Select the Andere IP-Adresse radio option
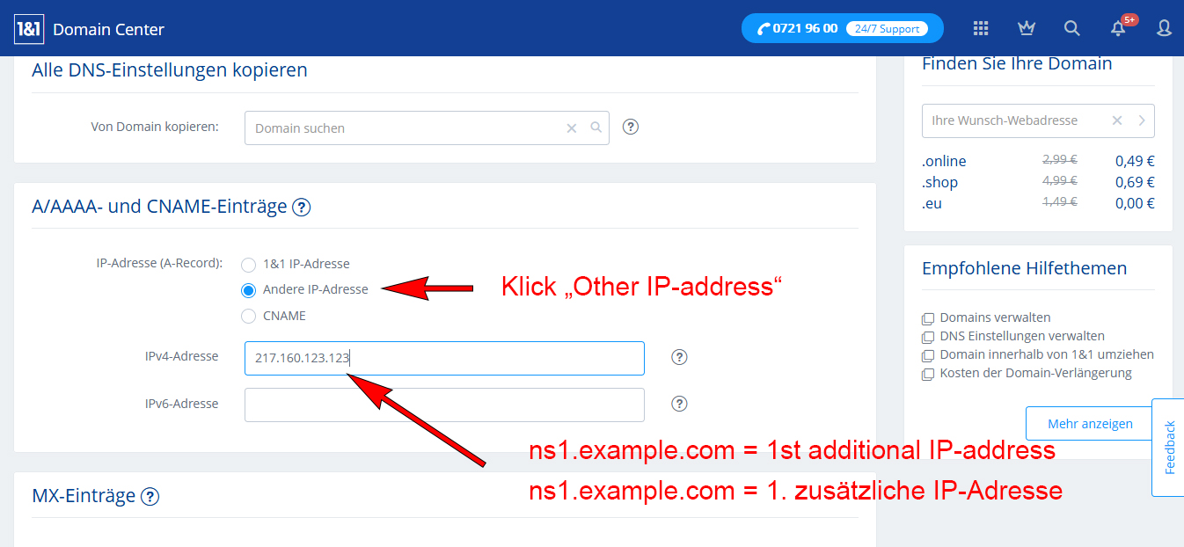The height and width of the screenshot is (547, 1184). (x=248, y=290)
